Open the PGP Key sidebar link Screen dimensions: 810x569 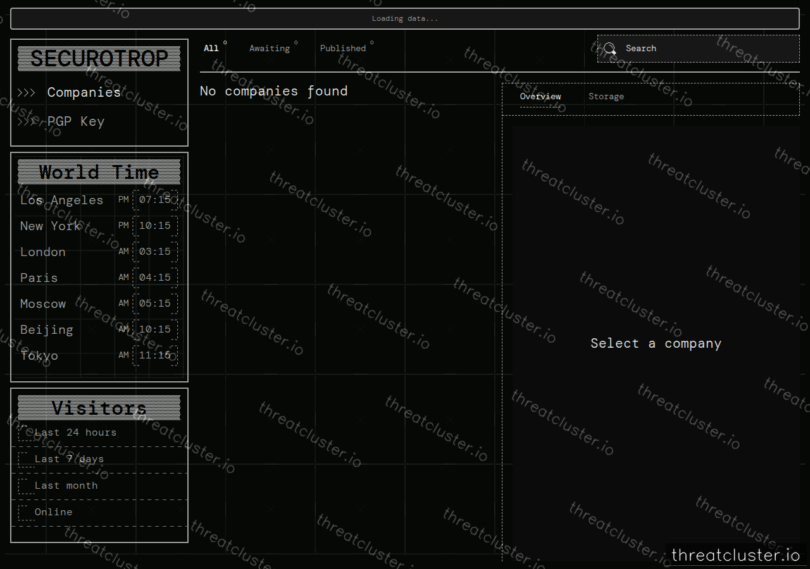(76, 121)
